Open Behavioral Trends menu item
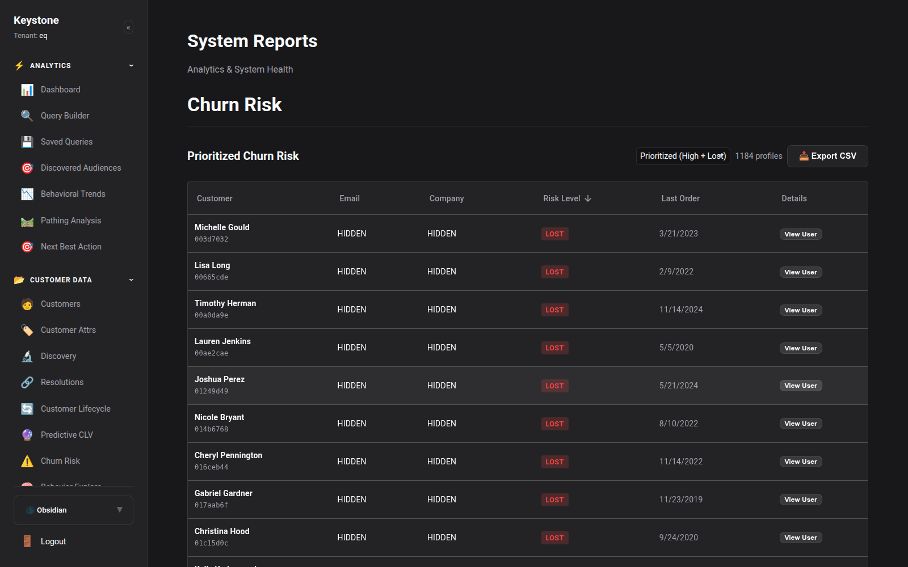The height and width of the screenshot is (567, 908). 73,194
